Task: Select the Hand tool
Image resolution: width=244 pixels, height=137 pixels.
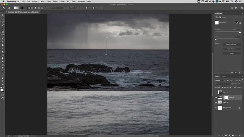Action: click(x=3, y=78)
